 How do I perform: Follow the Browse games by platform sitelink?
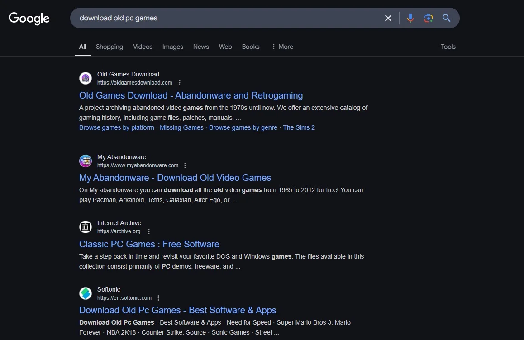pyautogui.click(x=116, y=127)
